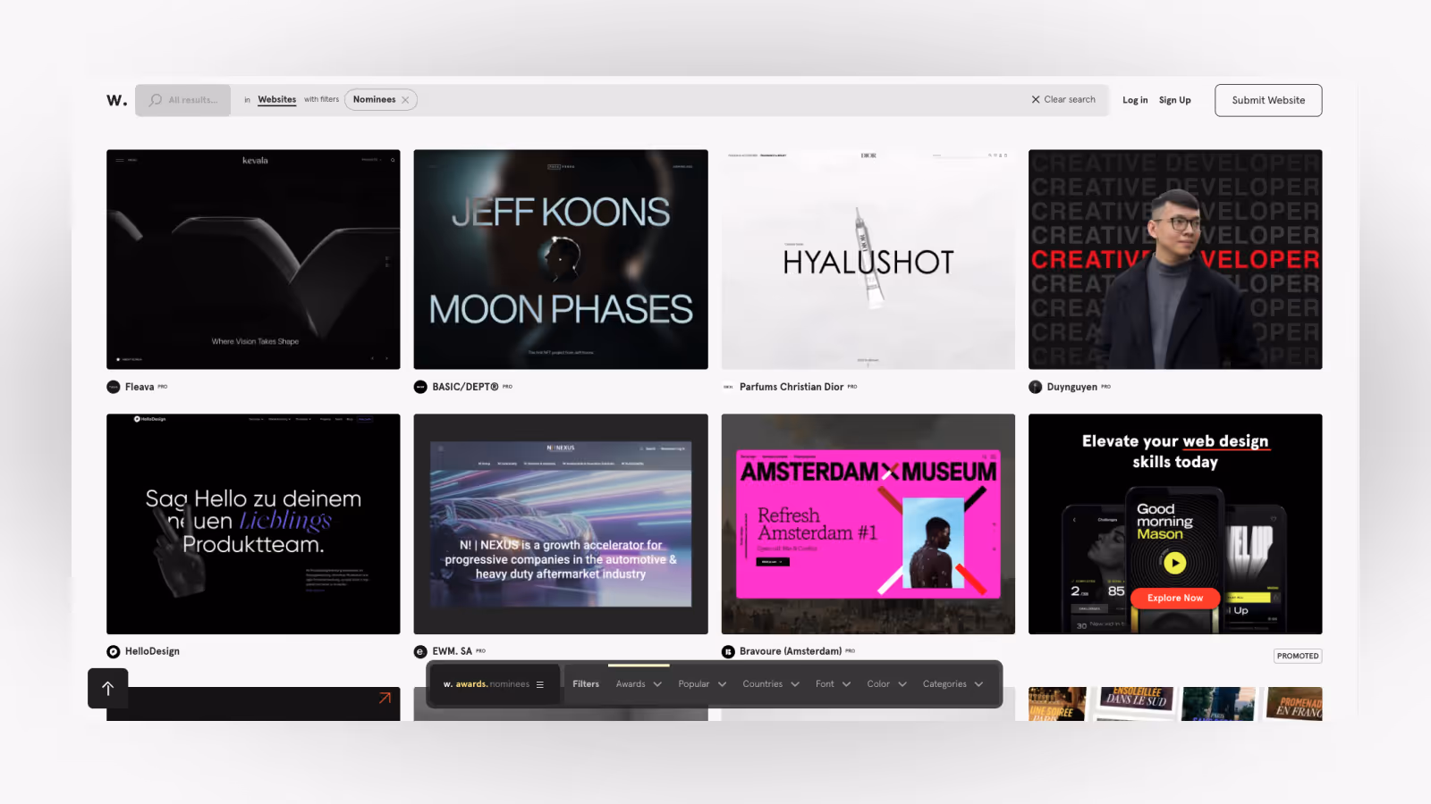
Task: Click the Awwwards W. logo
Action: [x=116, y=100]
